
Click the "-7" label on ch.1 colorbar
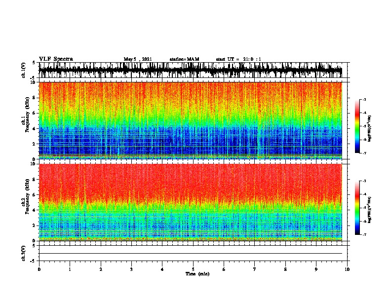pos(364,153)
